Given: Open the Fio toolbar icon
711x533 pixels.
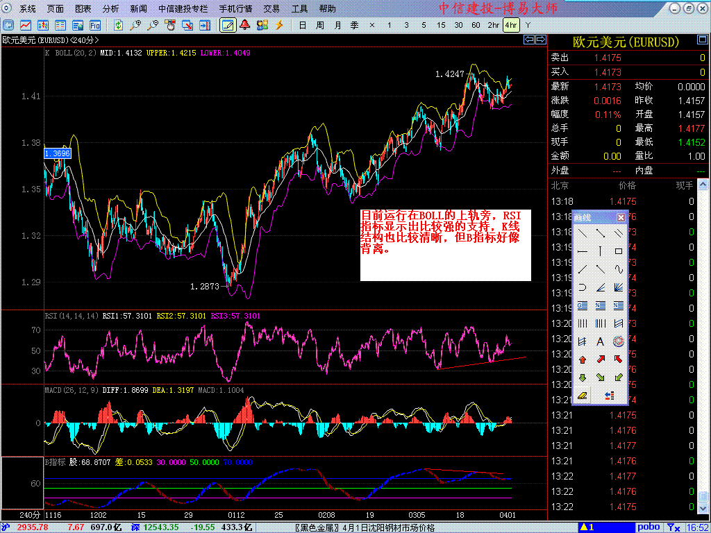Looking at the screenshot, I should [94, 25].
